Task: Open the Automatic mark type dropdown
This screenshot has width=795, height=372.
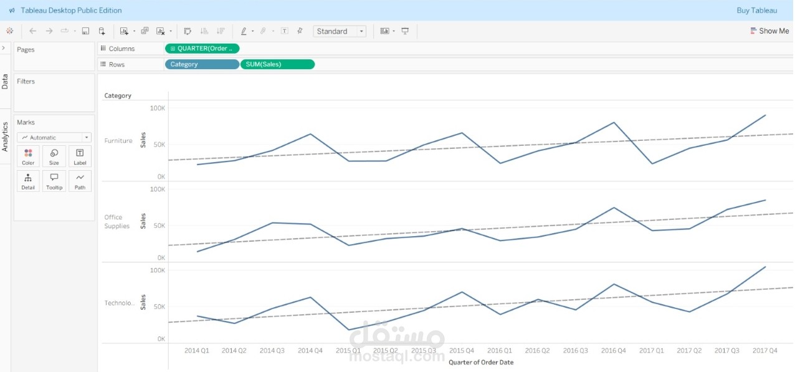Action: pos(54,137)
